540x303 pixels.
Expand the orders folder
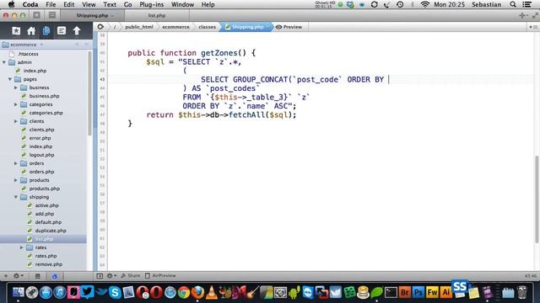16,163
